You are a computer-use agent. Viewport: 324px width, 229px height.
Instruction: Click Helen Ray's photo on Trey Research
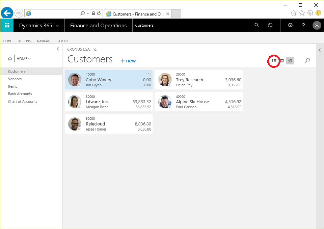(165, 80)
